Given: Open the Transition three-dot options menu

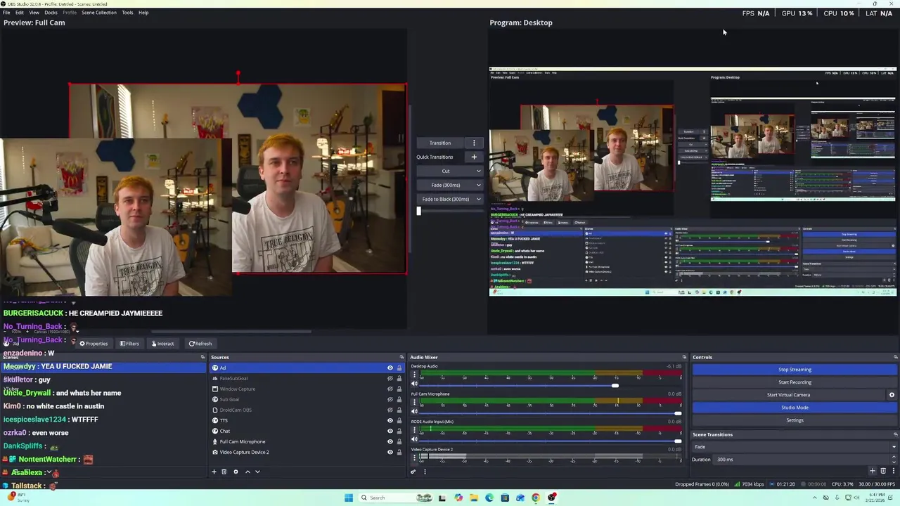Looking at the screenshot, I should click(474, 143).
